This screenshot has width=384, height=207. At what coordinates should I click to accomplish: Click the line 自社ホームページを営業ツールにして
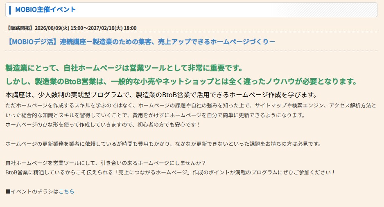click(106, 163)
